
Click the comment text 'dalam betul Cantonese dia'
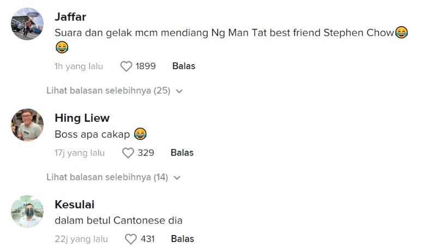coord(118,220)
